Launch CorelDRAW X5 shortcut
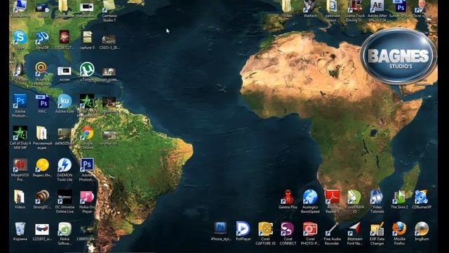The width and height of the screenshot is (449, 253). pos(354,197)
